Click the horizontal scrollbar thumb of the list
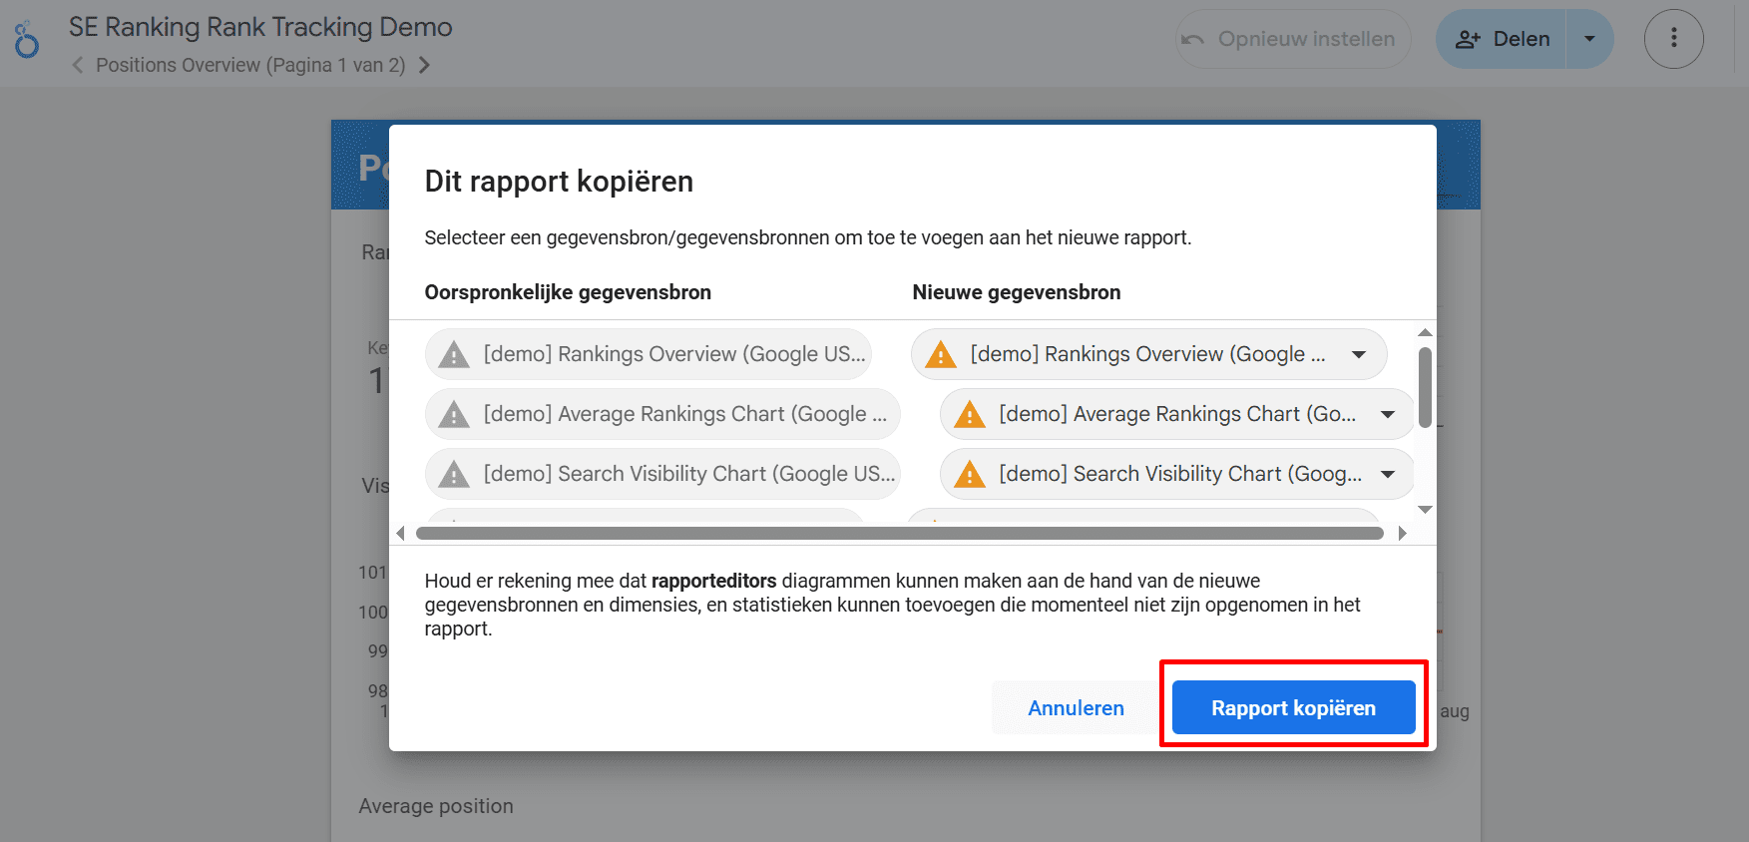 pos(900,534)
